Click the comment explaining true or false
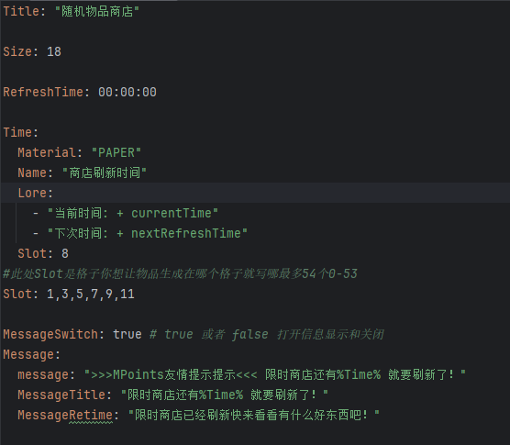Image resolution: width=510 pixels, height=445 pixels. click(x=267, y=334)
